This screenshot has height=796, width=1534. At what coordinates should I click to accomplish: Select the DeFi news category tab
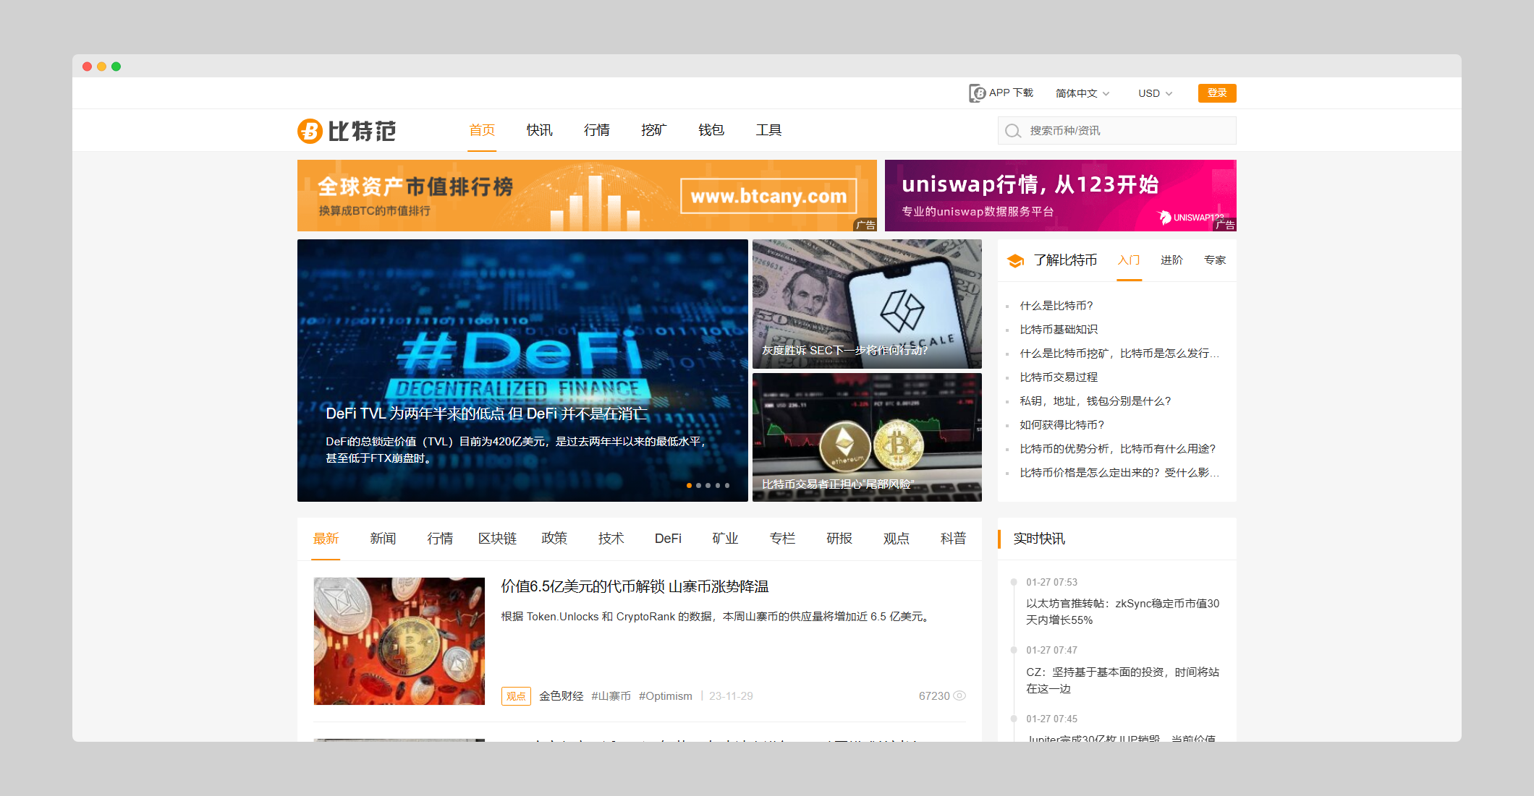667,539
